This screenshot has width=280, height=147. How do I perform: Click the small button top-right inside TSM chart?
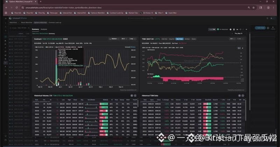[239, 48]
